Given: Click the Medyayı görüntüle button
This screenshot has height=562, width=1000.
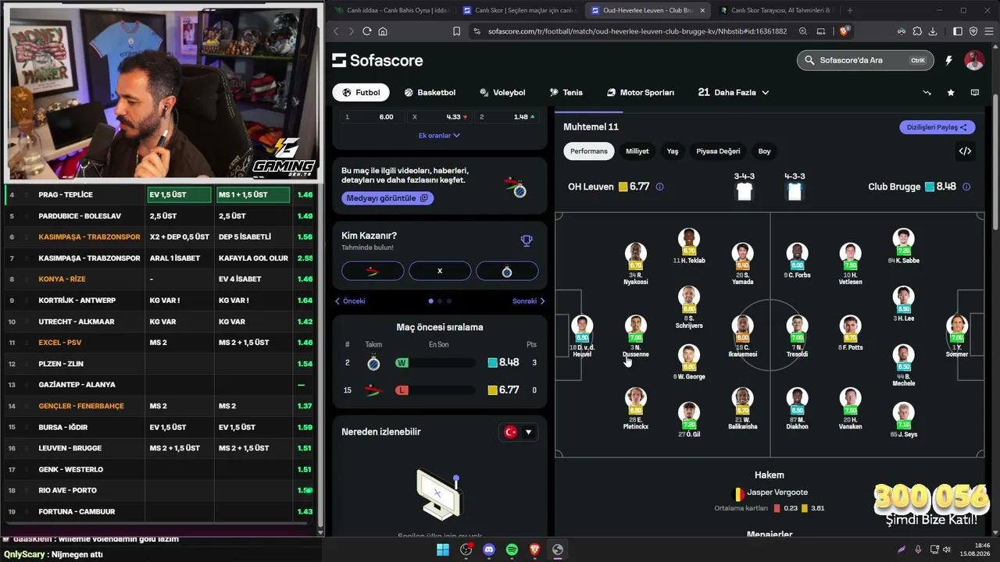Looking at the screenshot, I should (387, 198).
